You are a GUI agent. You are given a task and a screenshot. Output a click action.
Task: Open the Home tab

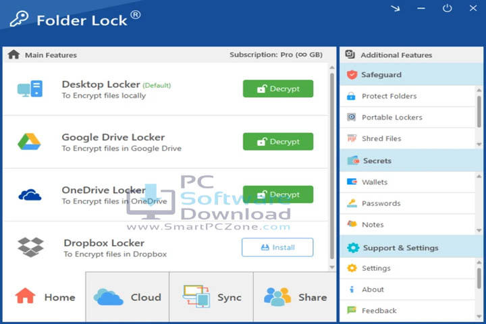click(45, 297)
